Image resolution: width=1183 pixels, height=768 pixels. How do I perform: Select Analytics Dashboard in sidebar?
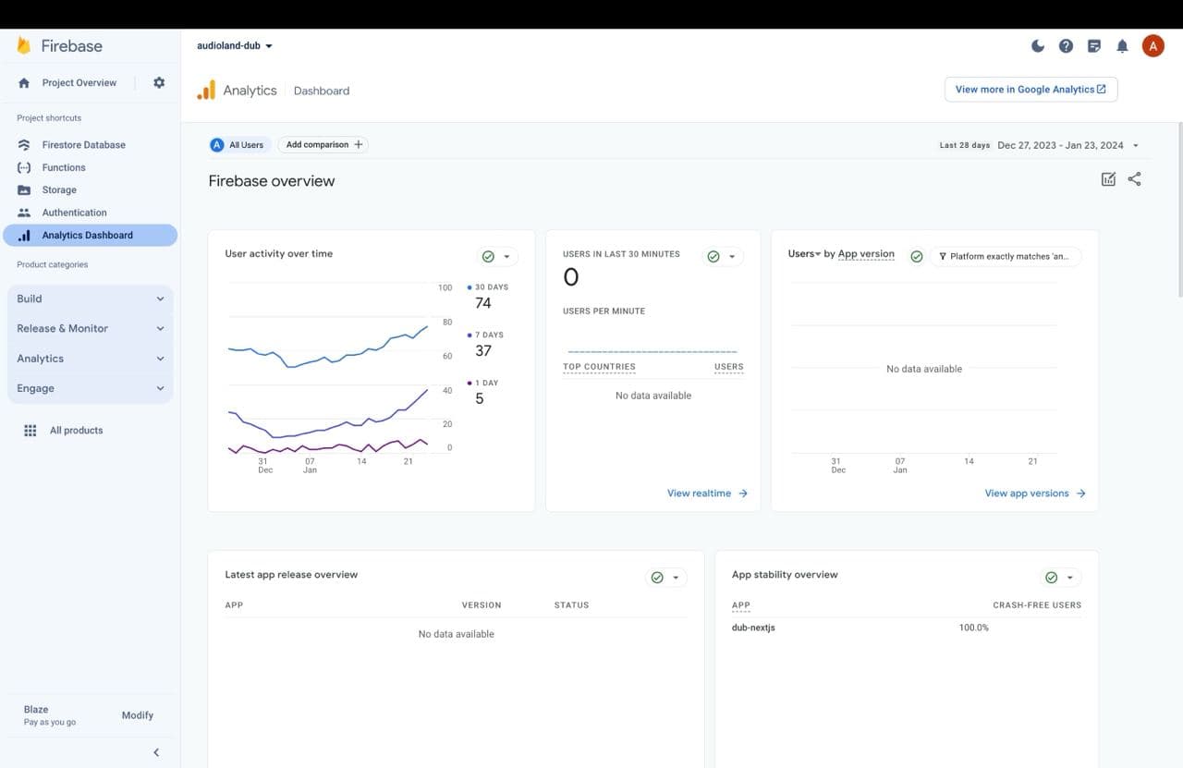pos(90,235)
